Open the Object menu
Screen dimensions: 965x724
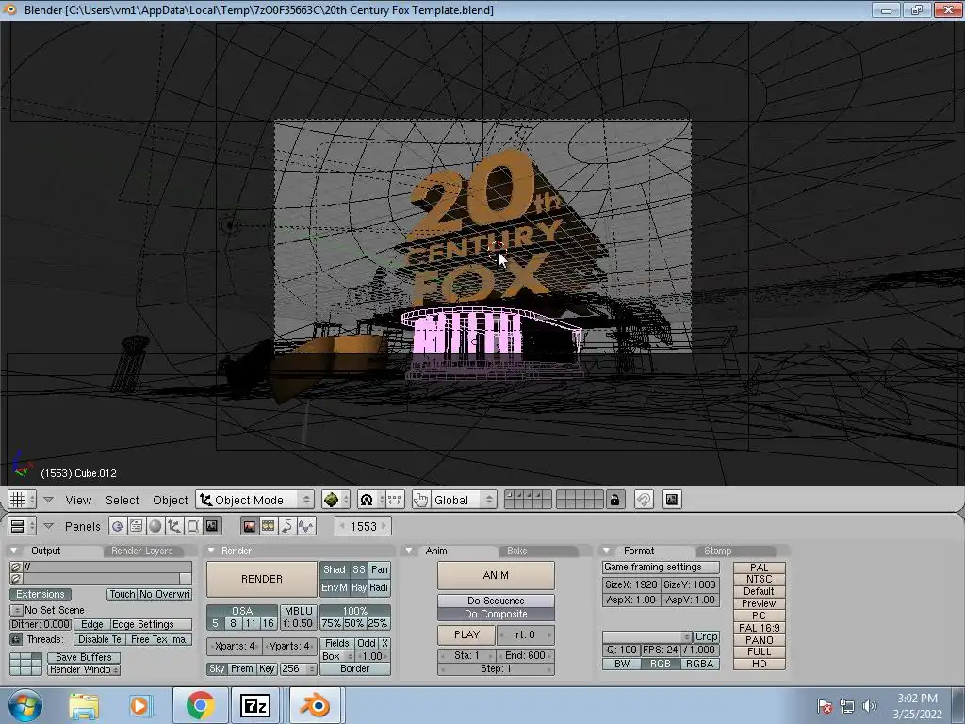(170, 500)
